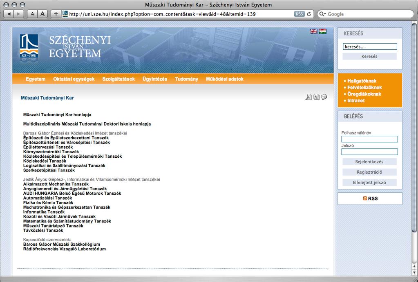Click the email article icon
The height and width of the screenshot is (282, 418).
pyautogui.click(x=324, y=97)
